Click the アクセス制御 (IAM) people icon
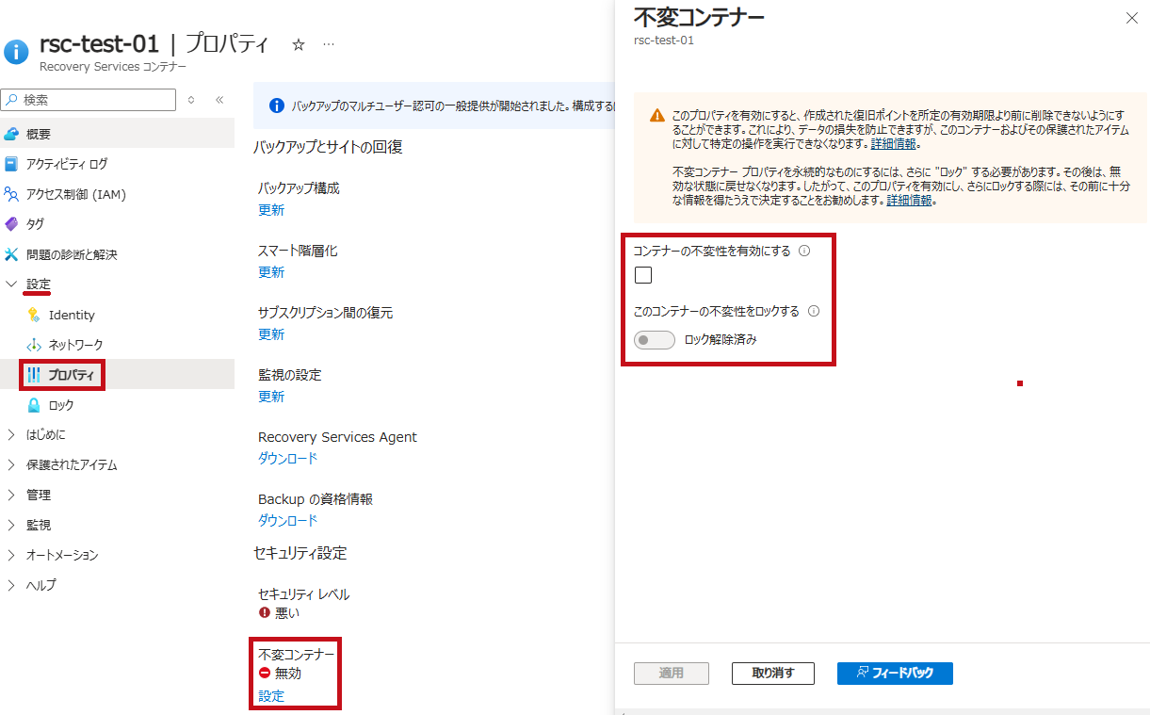Image resolution: width=1150 pixels, height=715 pixels. pyautogui.click(x=11, y=194)
